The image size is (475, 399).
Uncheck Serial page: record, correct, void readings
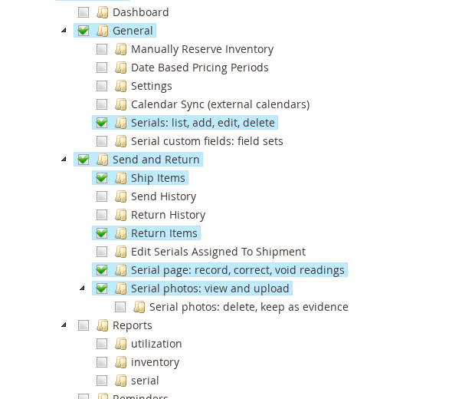[x=102, y=270]
